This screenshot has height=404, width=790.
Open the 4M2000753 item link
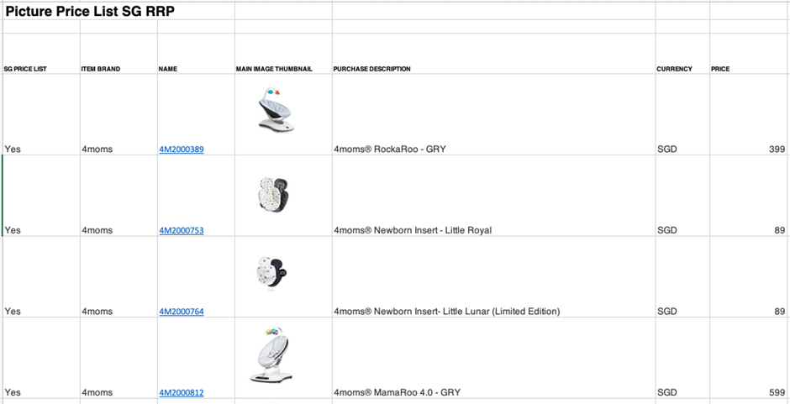(x=182, y=230)
